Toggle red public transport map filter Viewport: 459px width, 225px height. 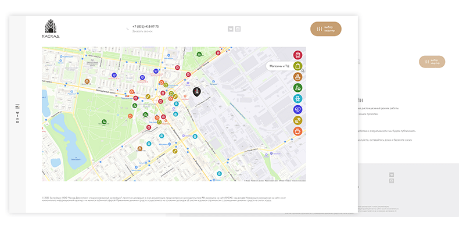click(297, 55)
